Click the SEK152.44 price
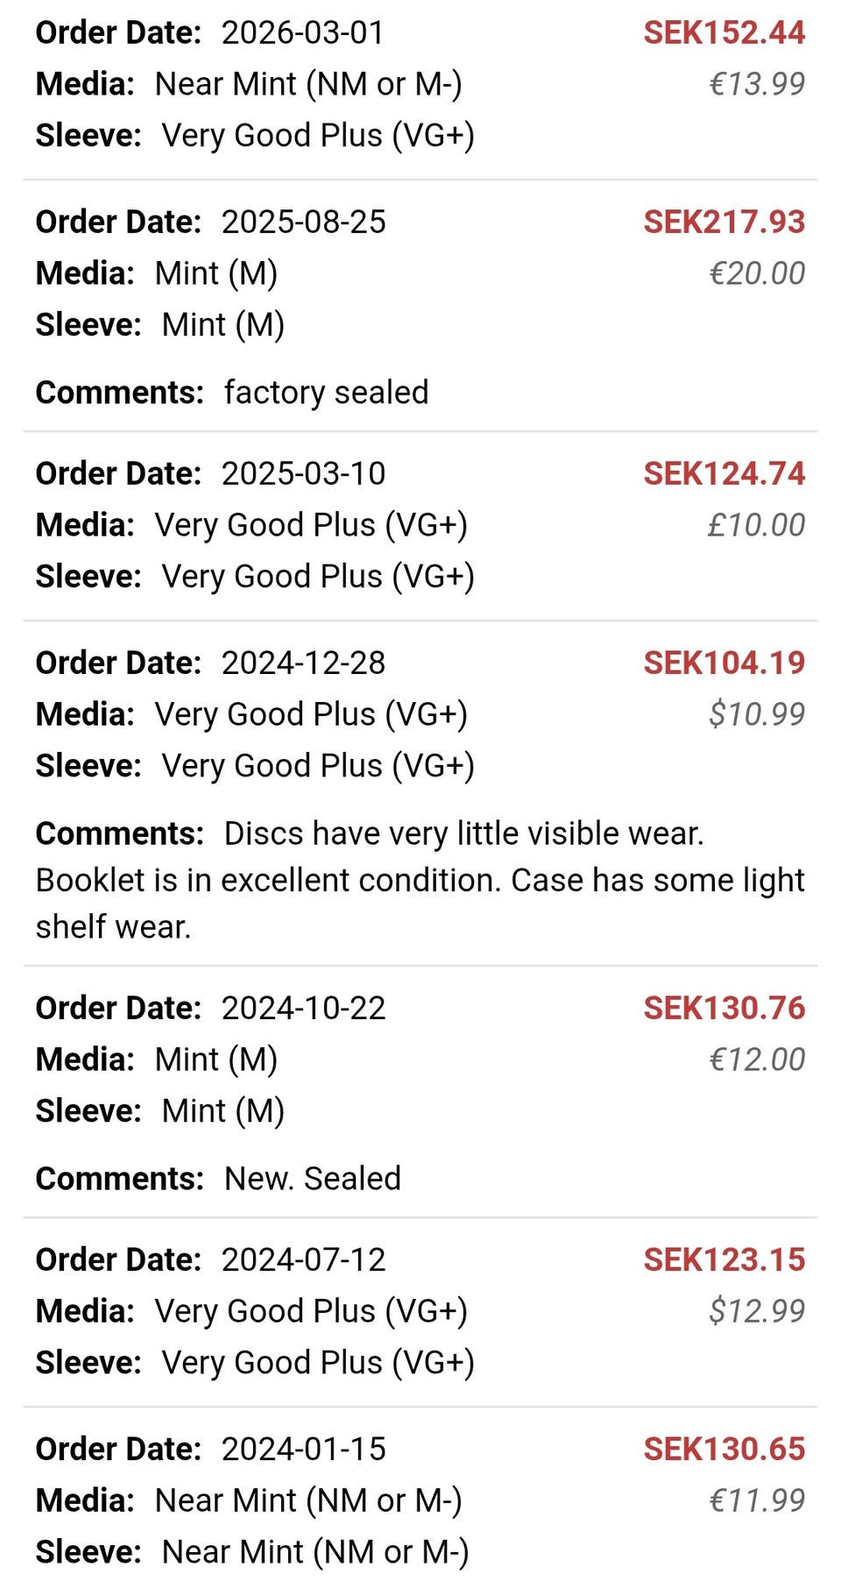Screen dimensions: 841x1595 [x=724, y=33]
